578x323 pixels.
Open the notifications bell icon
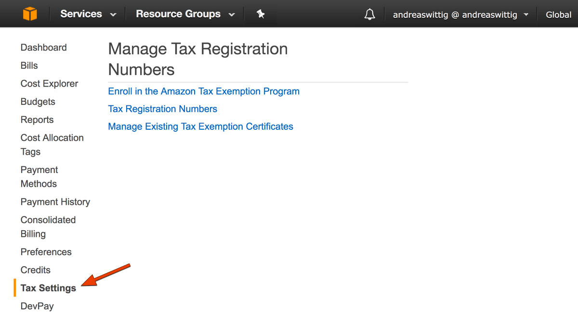369,14
